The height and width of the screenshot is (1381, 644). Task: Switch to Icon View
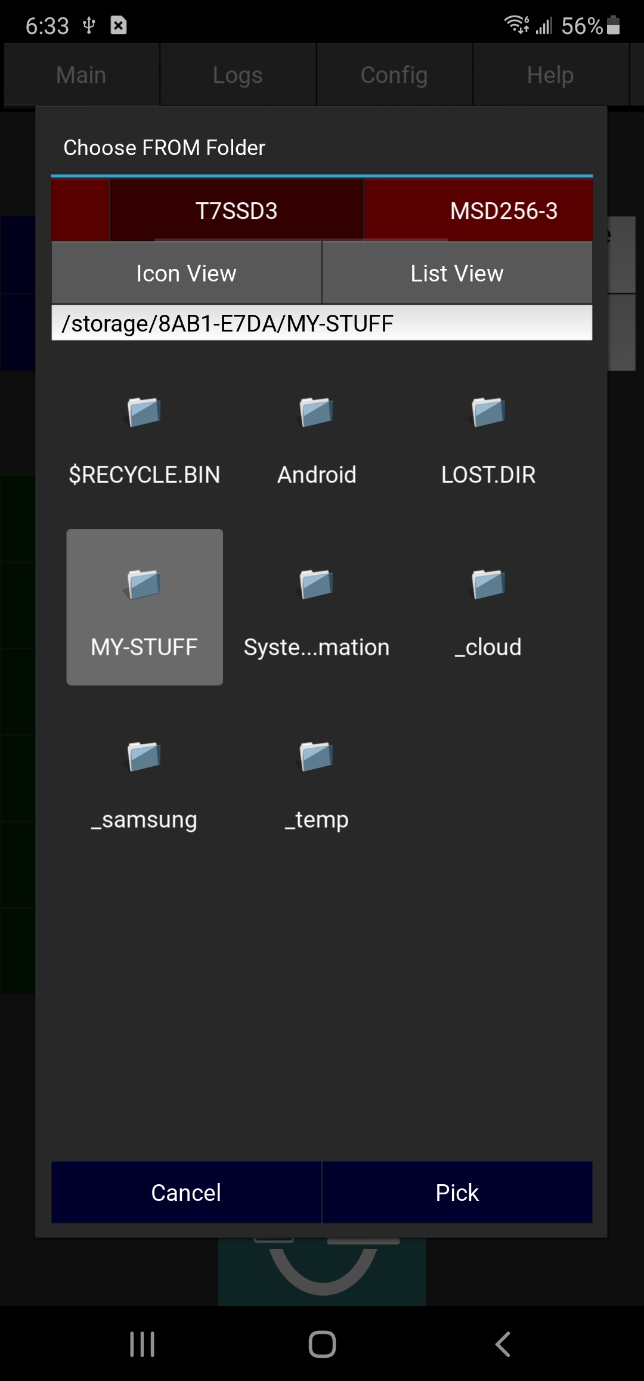coord(186,274)
